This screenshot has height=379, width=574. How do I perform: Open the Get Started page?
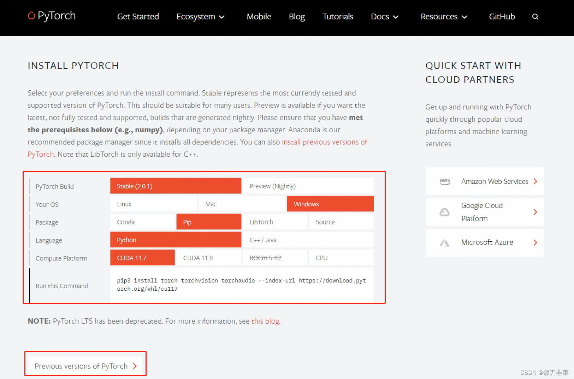tap(138, 17)
